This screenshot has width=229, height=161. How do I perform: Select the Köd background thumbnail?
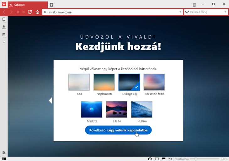coord(79,82)
